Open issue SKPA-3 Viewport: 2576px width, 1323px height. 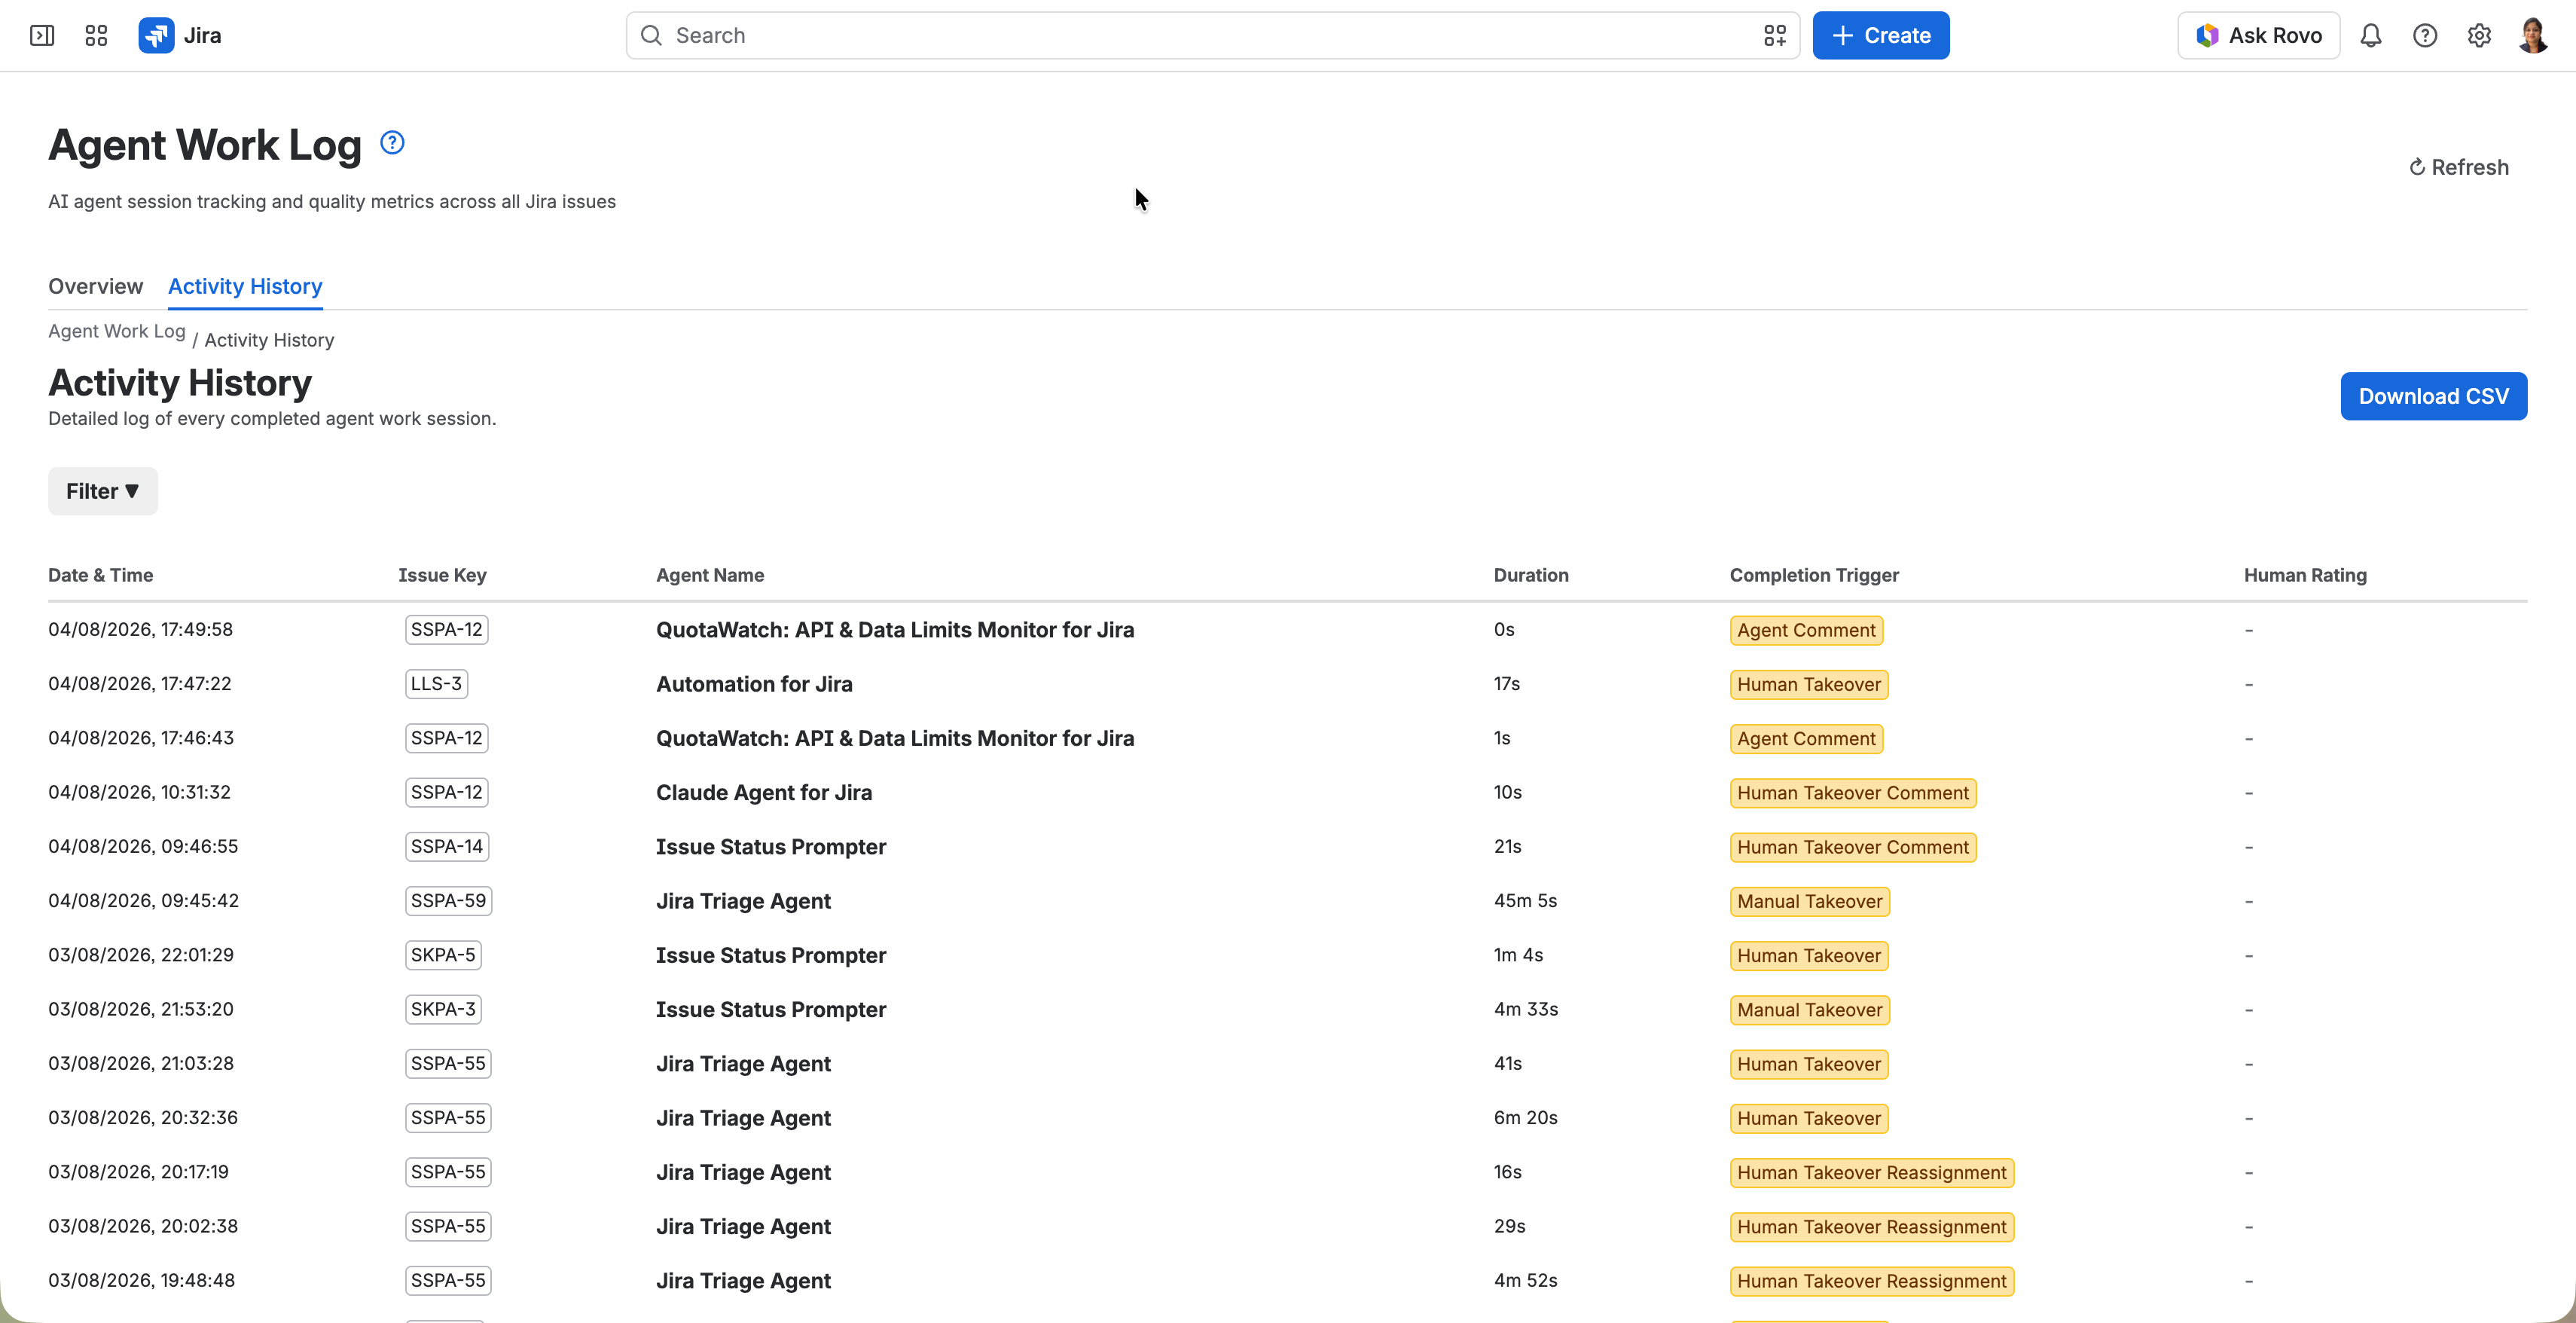click(x=443, y=1009)
